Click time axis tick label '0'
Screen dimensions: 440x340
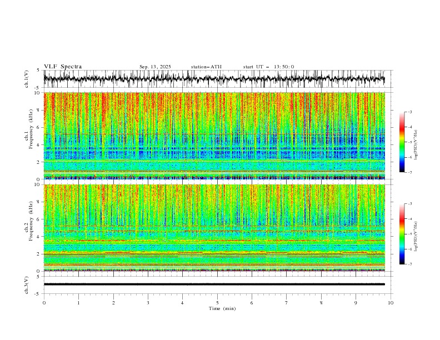point(44,303)
